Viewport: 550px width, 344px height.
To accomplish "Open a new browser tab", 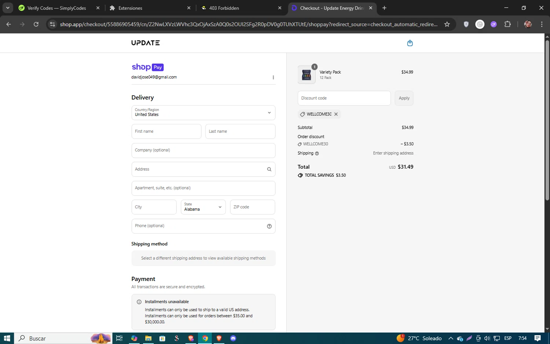I will (384, 8).
